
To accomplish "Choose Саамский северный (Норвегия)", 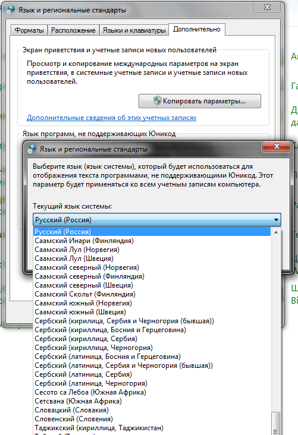I will click(x=152, y=267).
